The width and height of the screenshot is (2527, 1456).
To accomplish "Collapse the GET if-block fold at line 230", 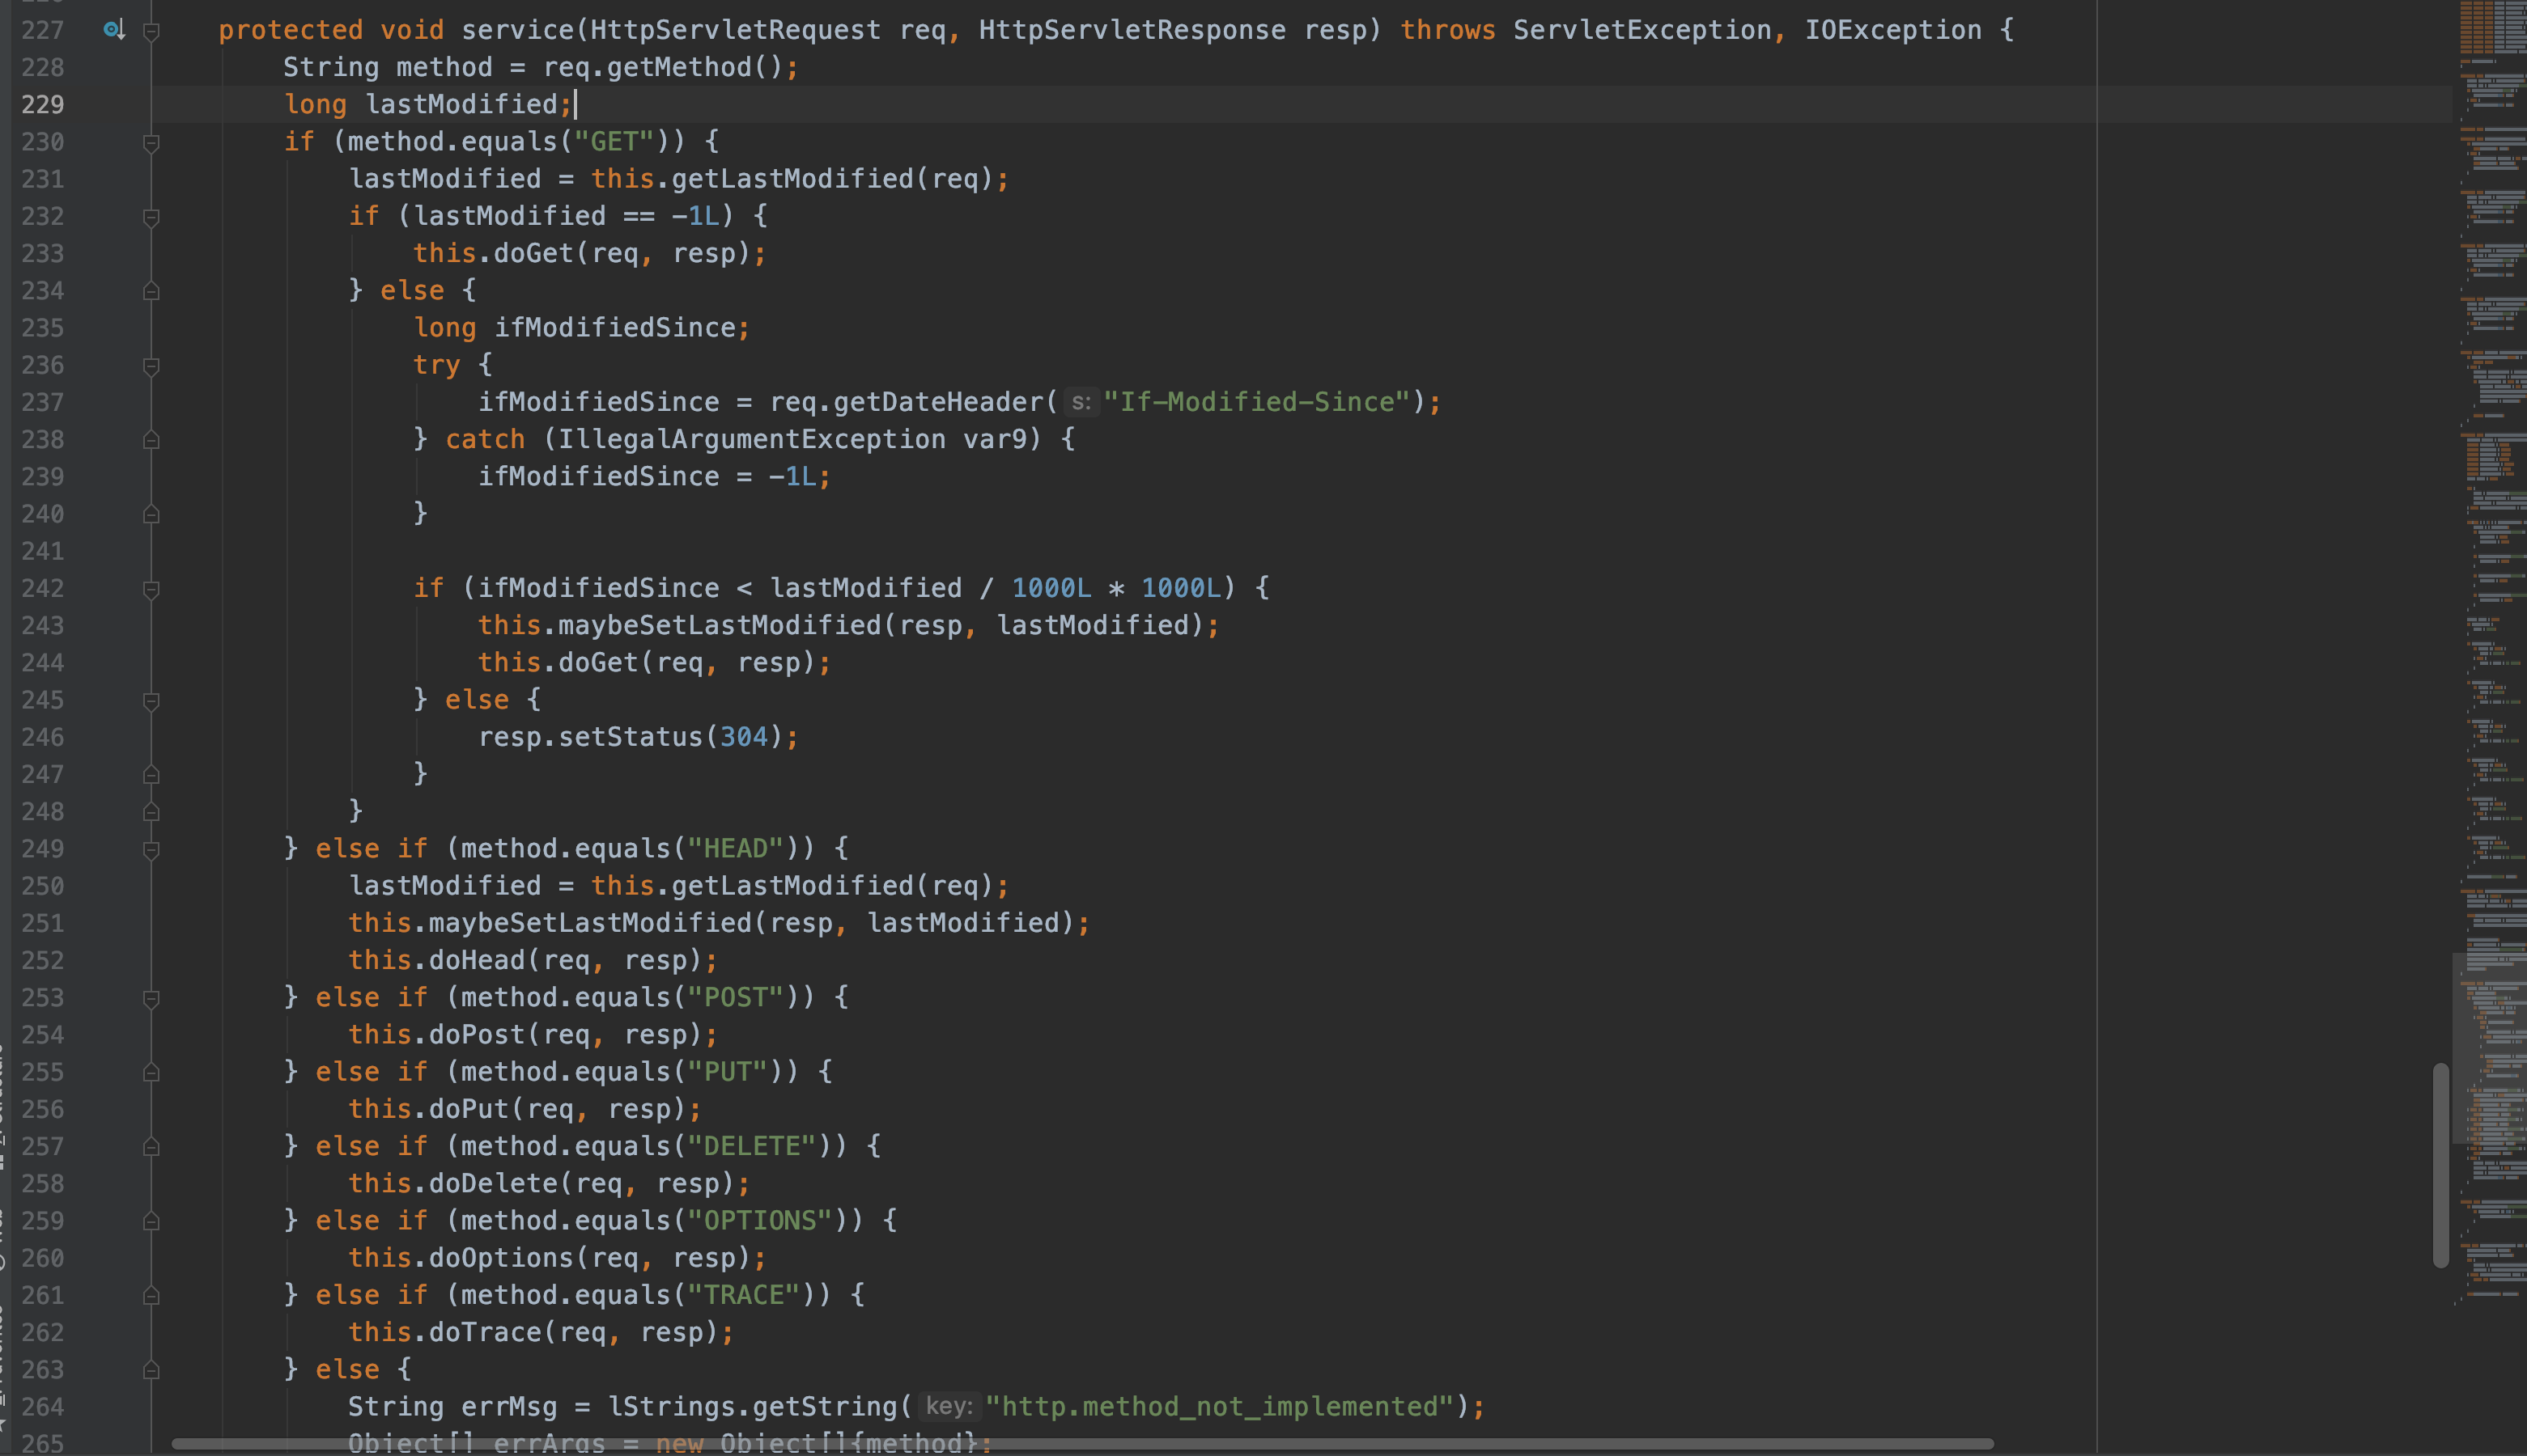I will (151, 143).
